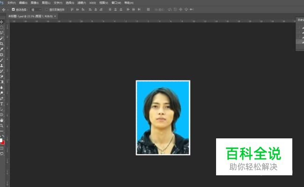
Task: Select the Elliptical Marquee tool
Action: [x=1, y=27]
